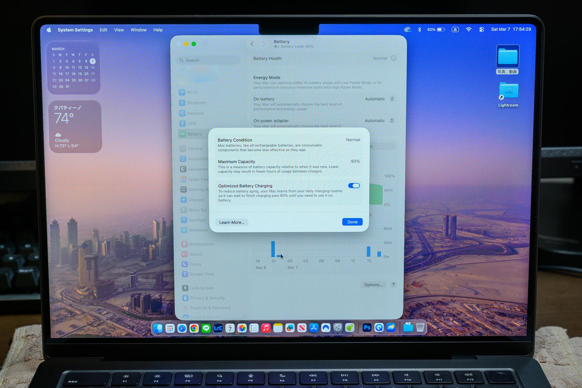582x388 pixels.
Task: Select Screen Time in the settings sidebar
Action: click(x=213, y=274)
